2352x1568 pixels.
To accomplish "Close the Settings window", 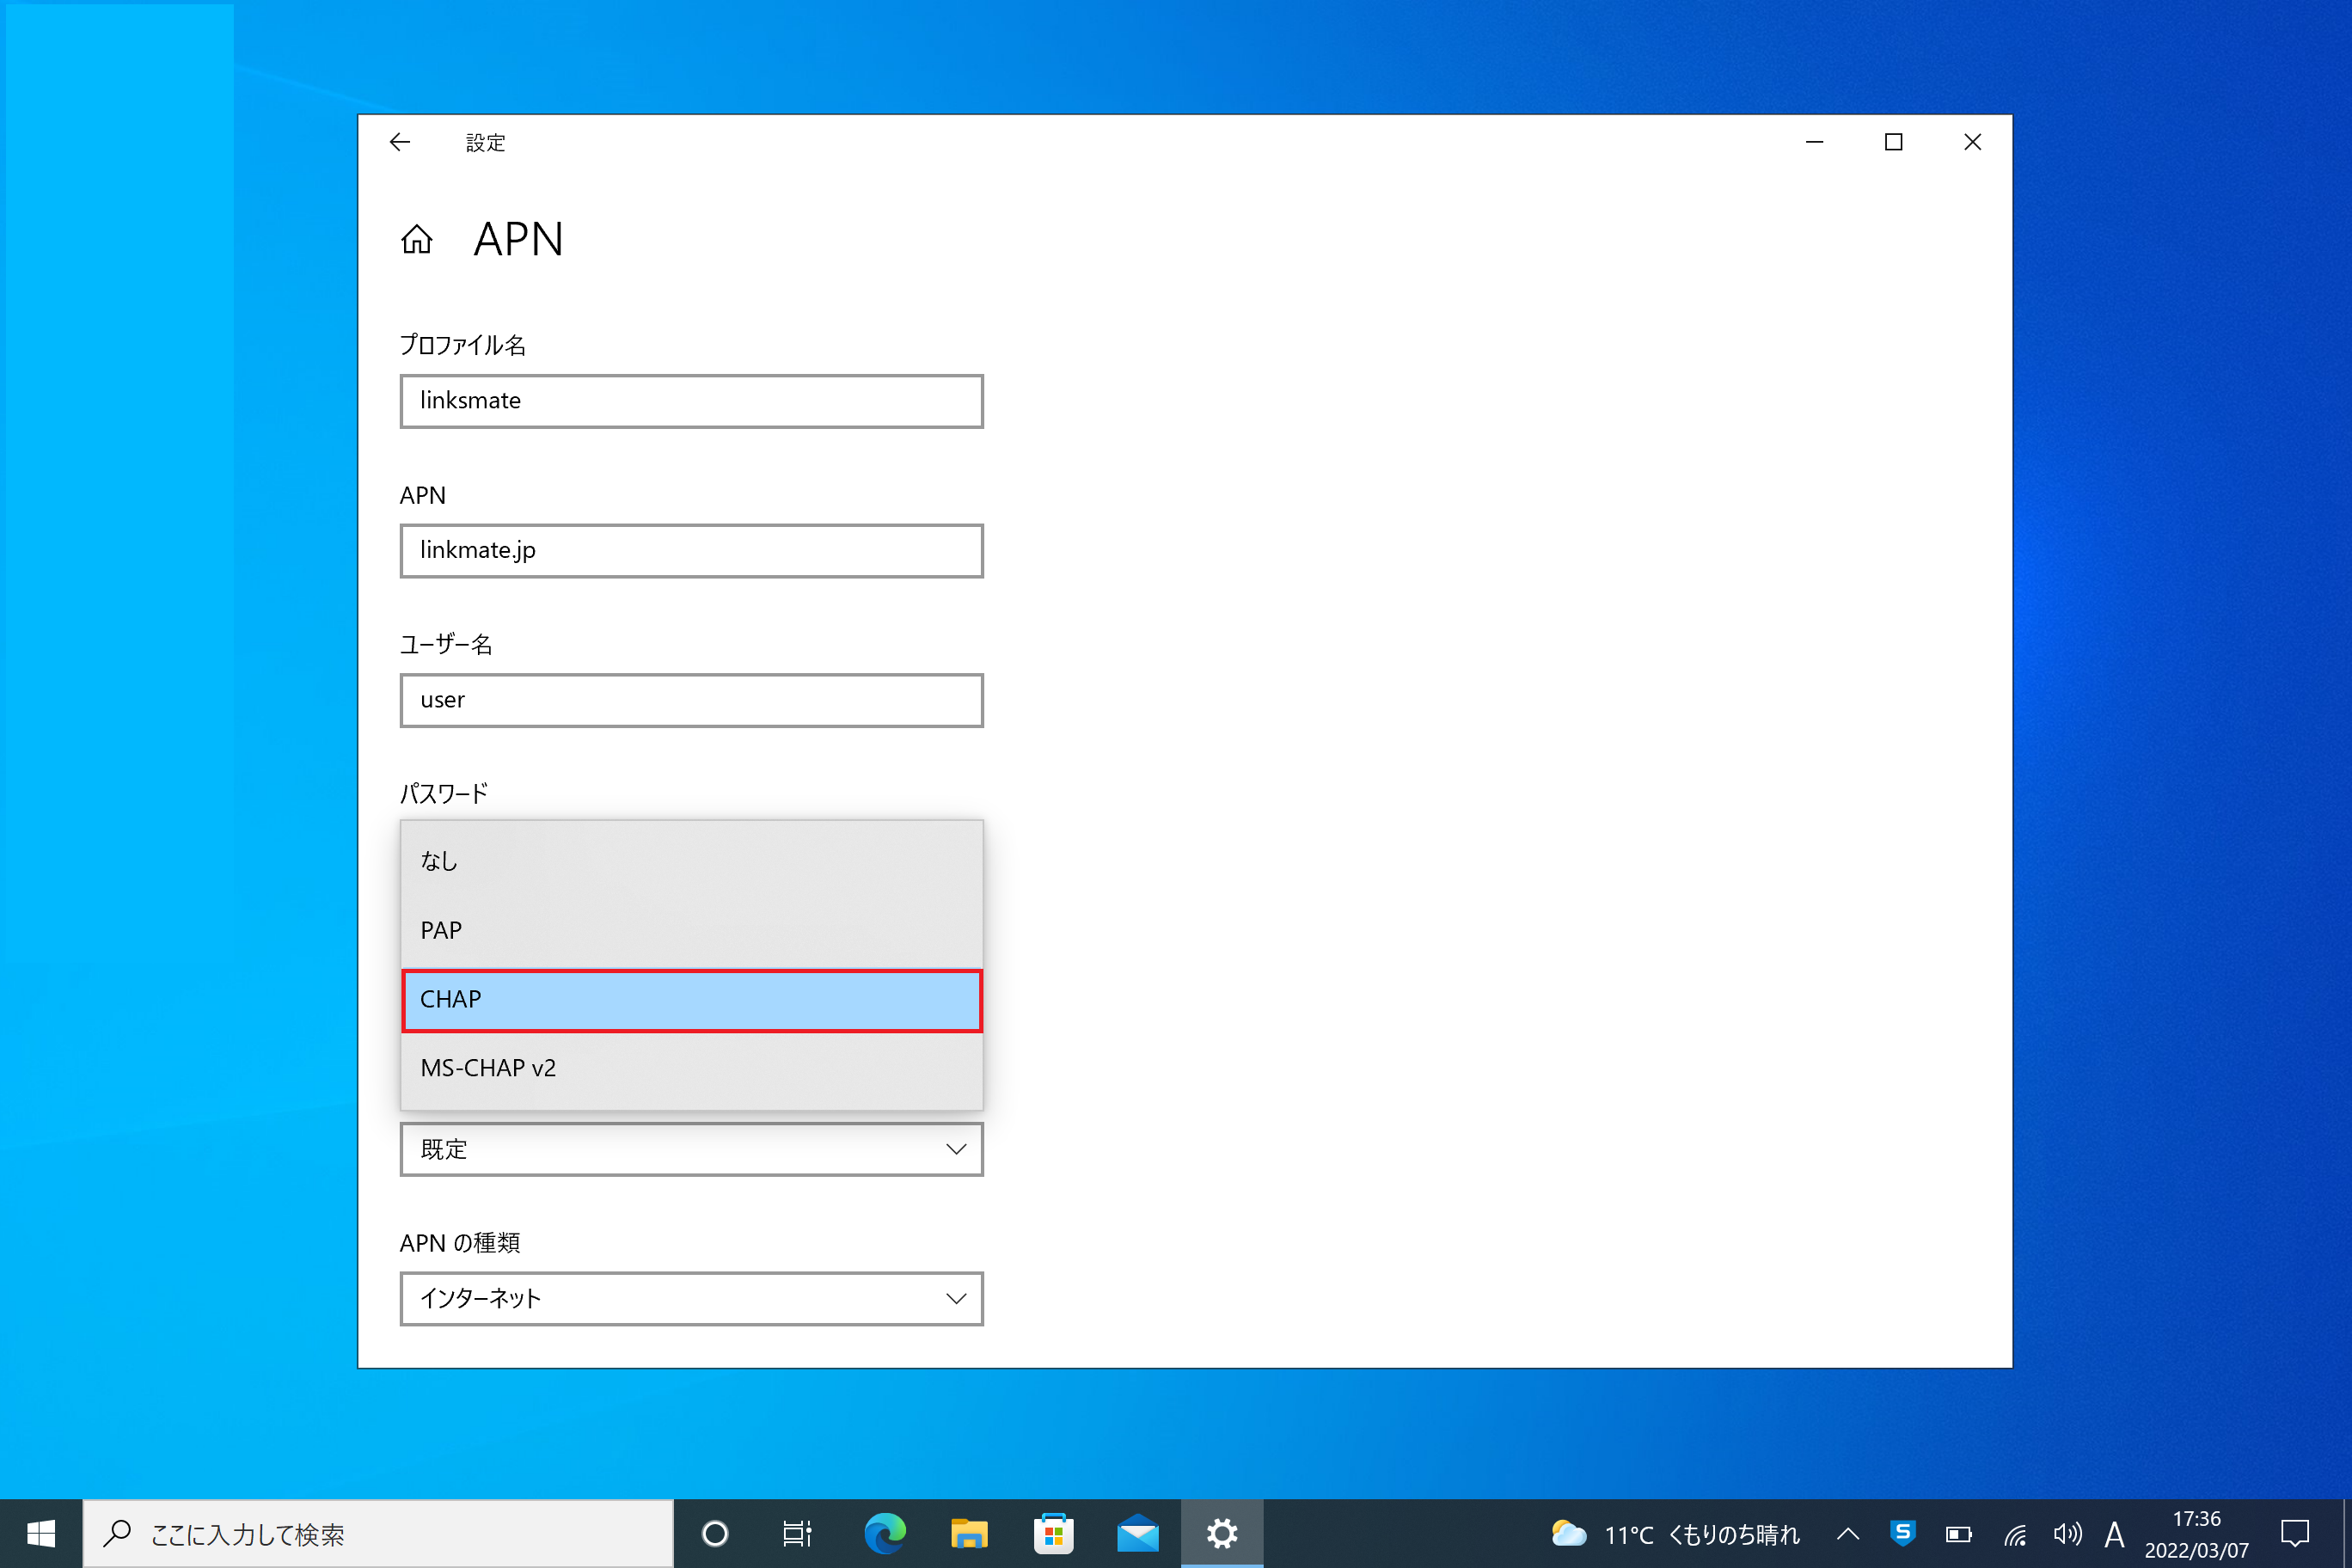I will tap(1972, 142).
